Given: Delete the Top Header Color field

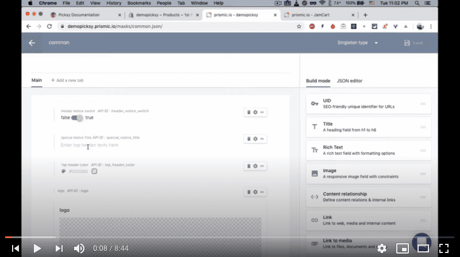Looking at the screenshot, I should point(249,166).
